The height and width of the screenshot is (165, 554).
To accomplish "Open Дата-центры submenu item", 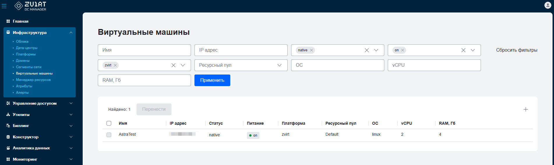I will 26,48.
